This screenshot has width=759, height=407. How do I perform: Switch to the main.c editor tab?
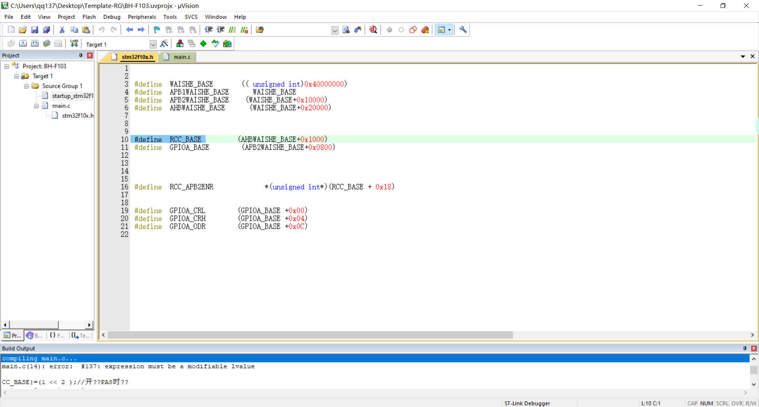click(x=181, y=57)
